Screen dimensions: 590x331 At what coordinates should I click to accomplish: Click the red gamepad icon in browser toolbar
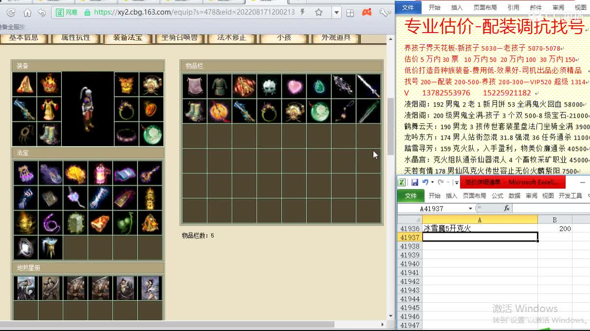pos(367,12)
